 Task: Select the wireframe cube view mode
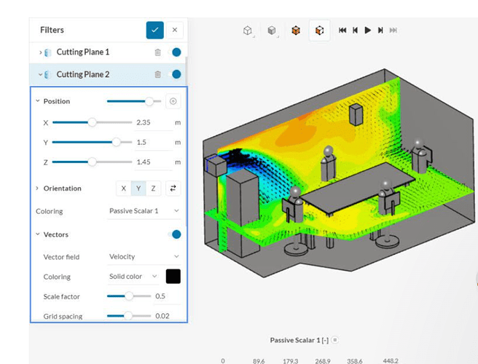pyautogui.click(x=248, y=31)
